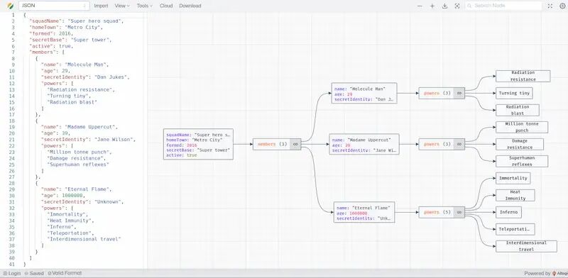
Task: Click the Radiation blast graph node
Action: pos(518,110)
